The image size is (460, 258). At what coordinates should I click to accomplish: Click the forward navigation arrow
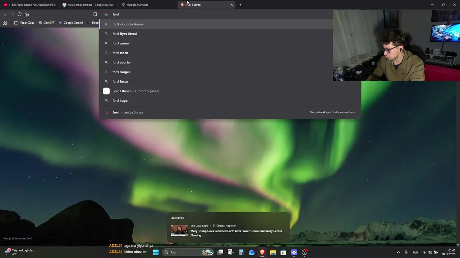pos(12,14)
